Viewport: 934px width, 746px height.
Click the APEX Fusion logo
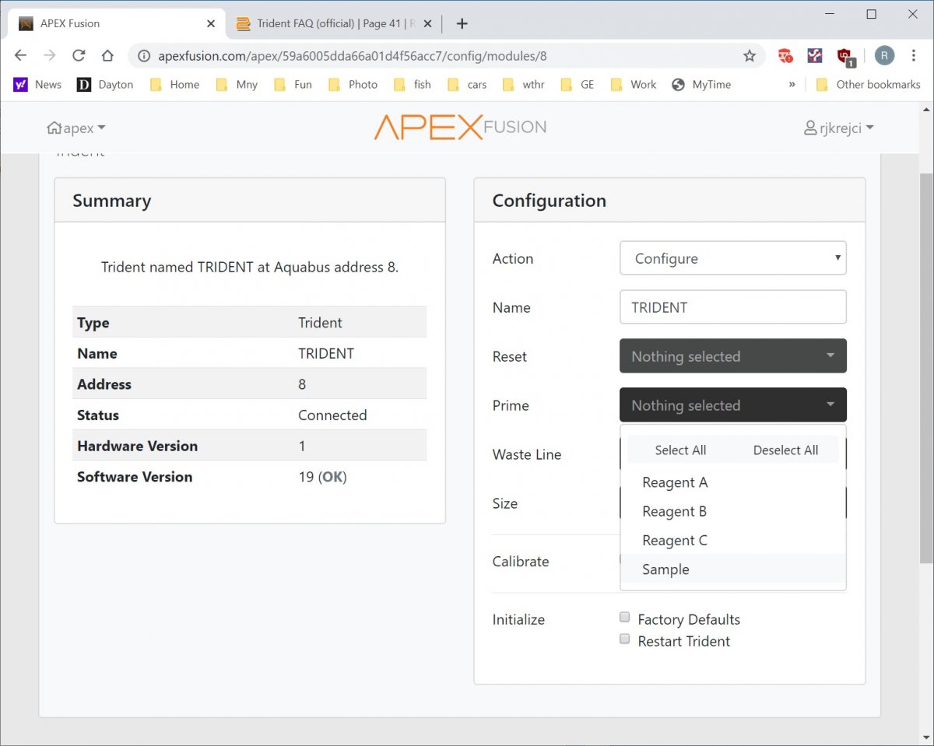[460, 127]
